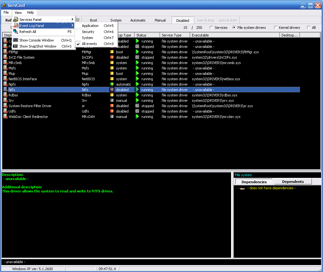Click the MRxSmb driver icon
Image resolution: width=323 pixels, height=272 pixels.
click(x=6, y=63)
